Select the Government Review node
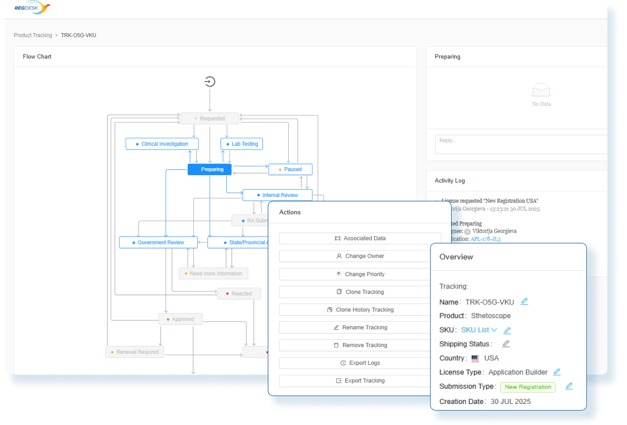 [x=158, y=242]
